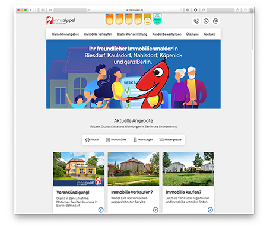The width and height of the screenshot is (270, 227).
Task: Select the Häuser filter with house icon
Action: click(x=92, y=140)
